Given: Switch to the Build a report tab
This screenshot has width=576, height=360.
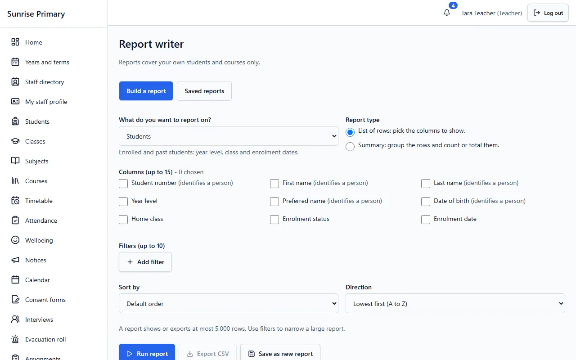Looking at the screenshot, I should 146,91.
